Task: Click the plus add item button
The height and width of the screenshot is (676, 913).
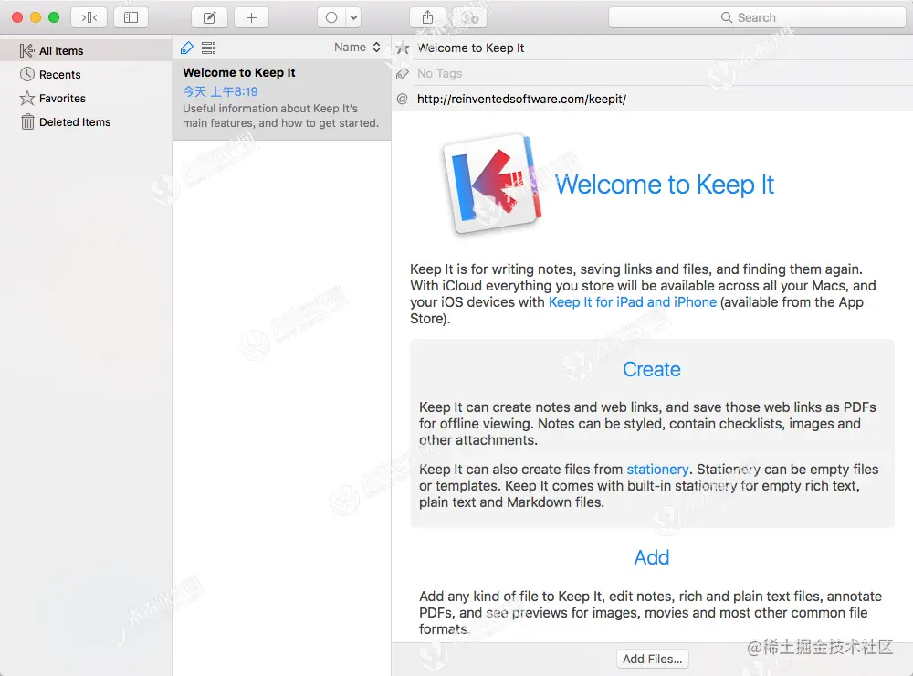Action: click(251, 17)
